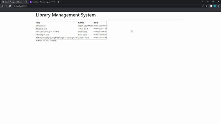The height and width of the screenshot is (124, 221).
Task: Click the Title column header
Action: [x=38, y=23]
